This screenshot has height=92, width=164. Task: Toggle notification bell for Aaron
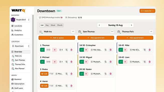pos(66,86)
